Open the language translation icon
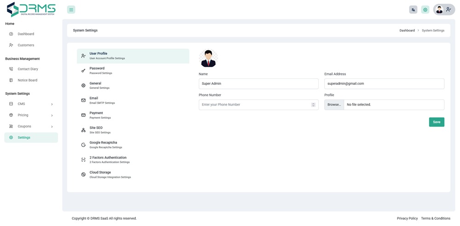This screenshot has width=460, height=226. point(413,10)
